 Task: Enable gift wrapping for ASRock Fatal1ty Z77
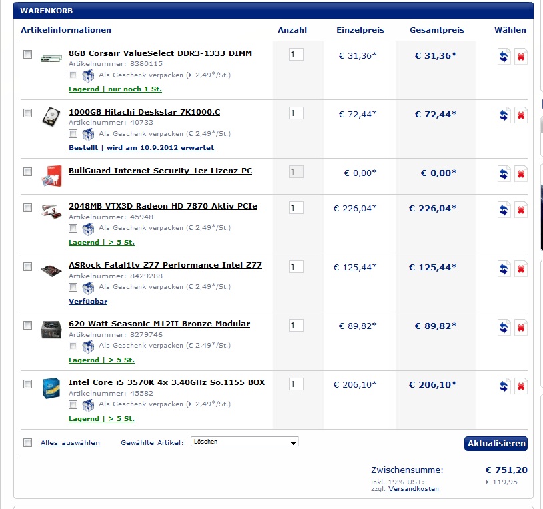pyautogui.click(x=73, y=287)
